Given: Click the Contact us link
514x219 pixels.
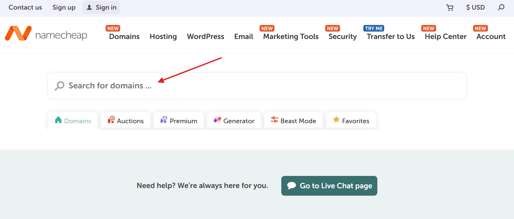Looking at the screenshot, I should pyautogui.click(x=25, y=7).
